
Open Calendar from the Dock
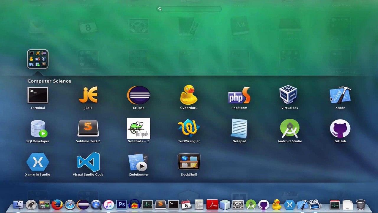186,205
